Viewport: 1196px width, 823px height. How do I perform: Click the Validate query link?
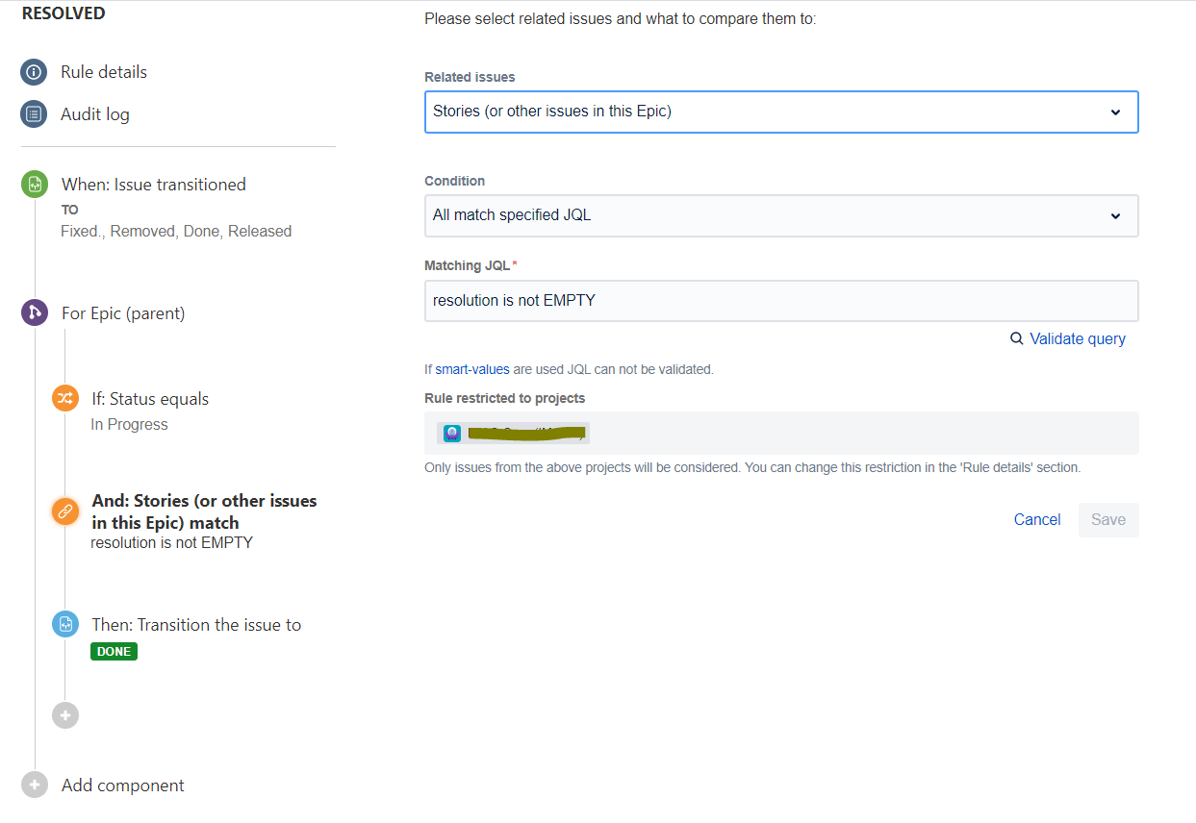coord(1078,338)
